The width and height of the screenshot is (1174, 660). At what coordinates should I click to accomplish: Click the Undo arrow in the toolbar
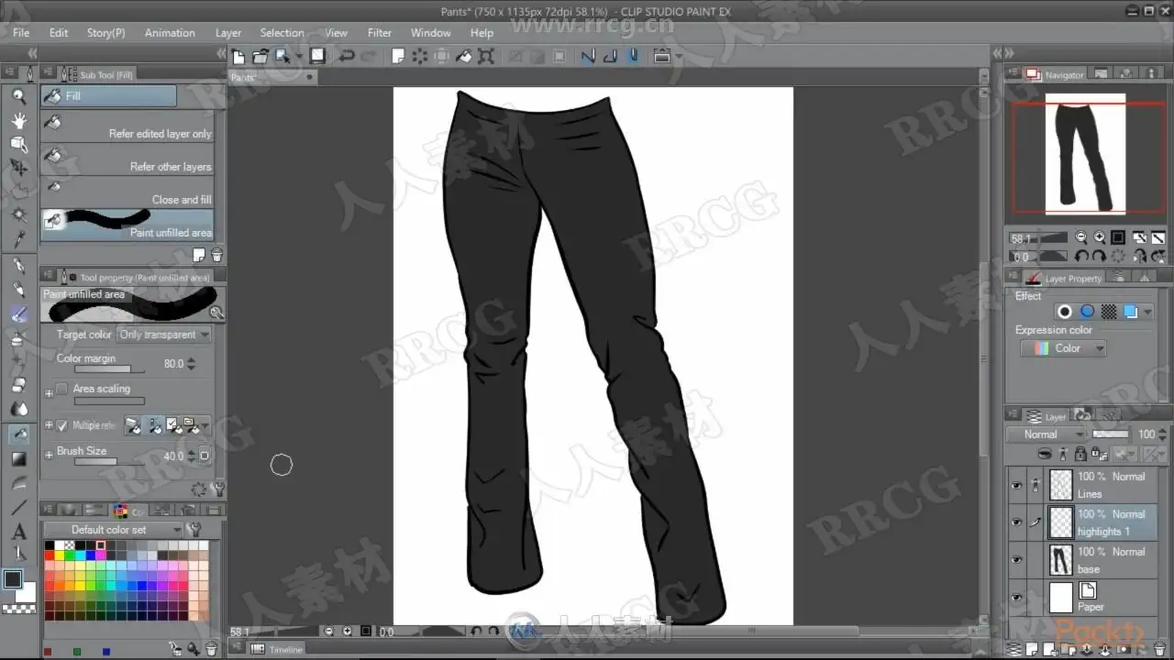[x=346, y=57]
